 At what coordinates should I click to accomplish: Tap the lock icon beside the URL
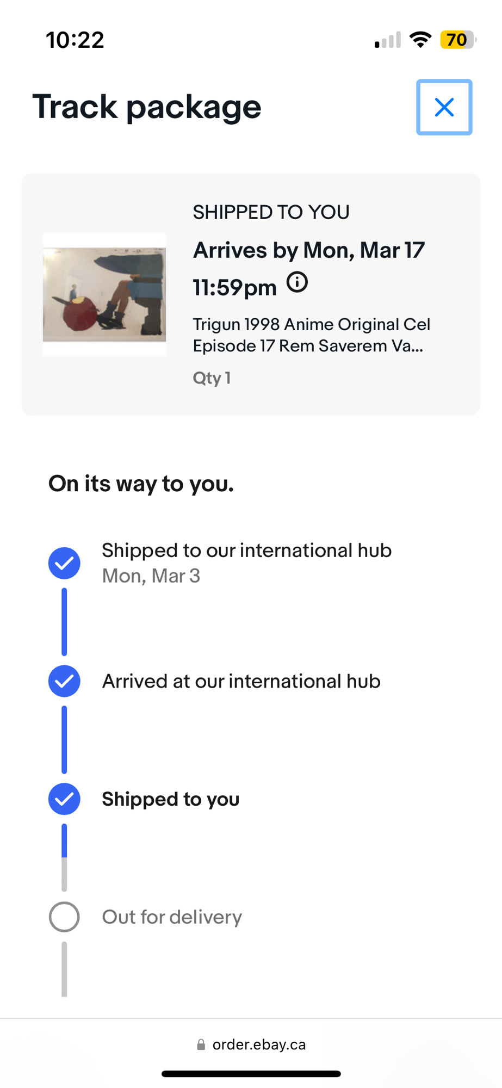coord(201,1044)
